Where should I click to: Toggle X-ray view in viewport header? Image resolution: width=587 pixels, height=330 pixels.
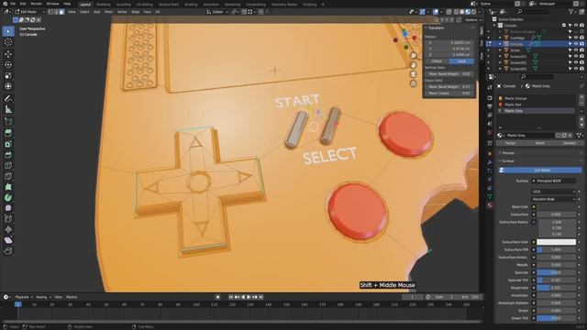pyautogui.click(x=449, y=12)
